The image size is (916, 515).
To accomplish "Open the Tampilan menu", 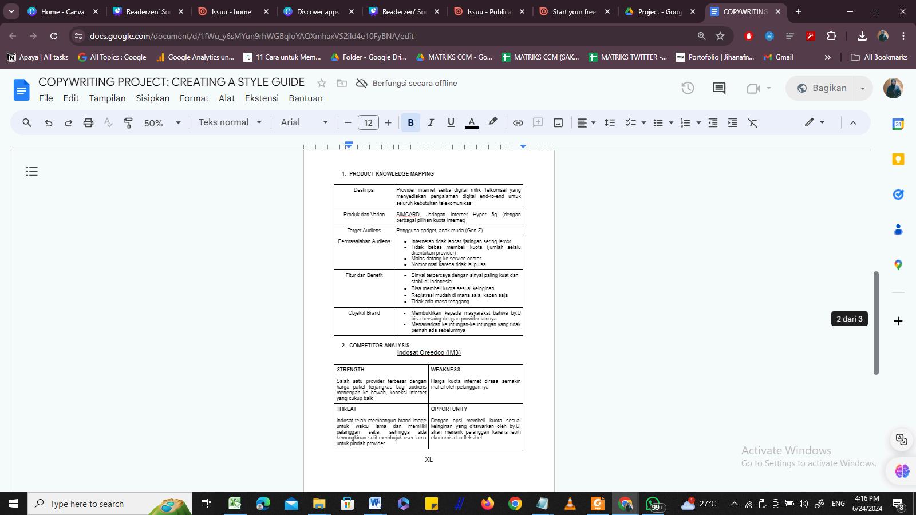I will (107, 98).
